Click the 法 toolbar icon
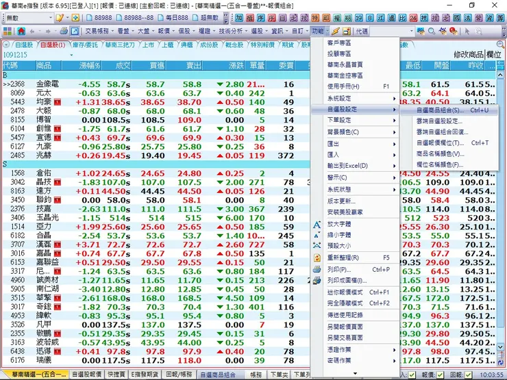507x380 pixels. pos(468,18)
